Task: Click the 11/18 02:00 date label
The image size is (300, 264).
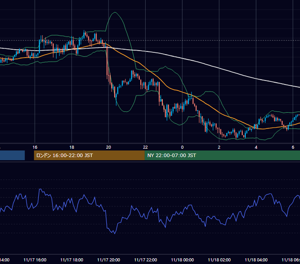Action: tap(219, 260)
